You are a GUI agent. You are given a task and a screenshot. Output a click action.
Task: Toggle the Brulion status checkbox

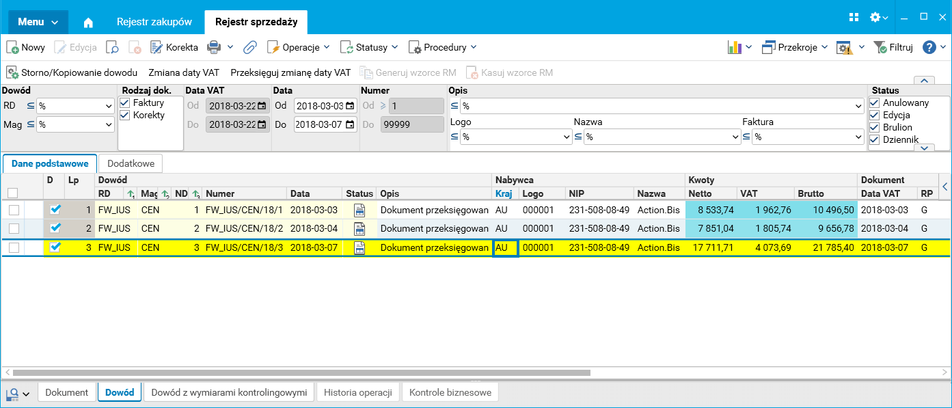tap(875, 127)
